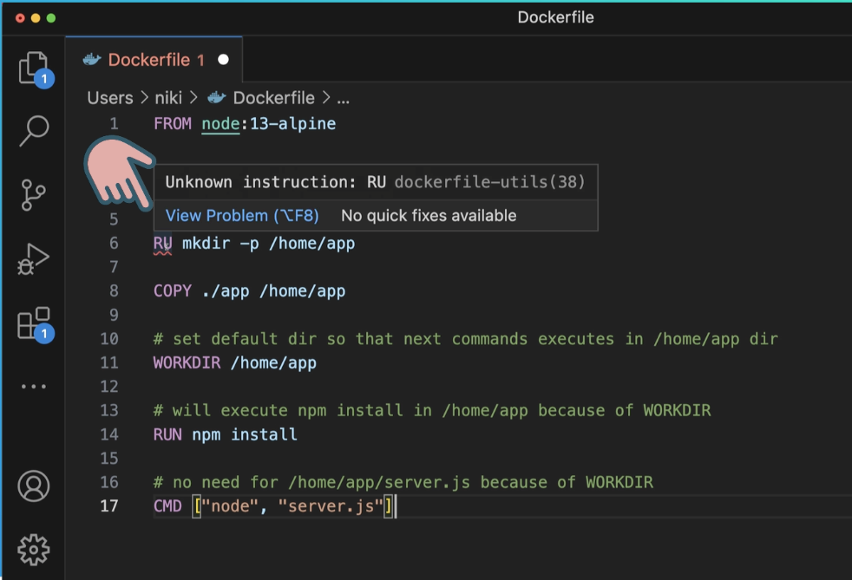Show additional views via ellipsis icon
Screen dimensions: 852x580
coord(34,387)
